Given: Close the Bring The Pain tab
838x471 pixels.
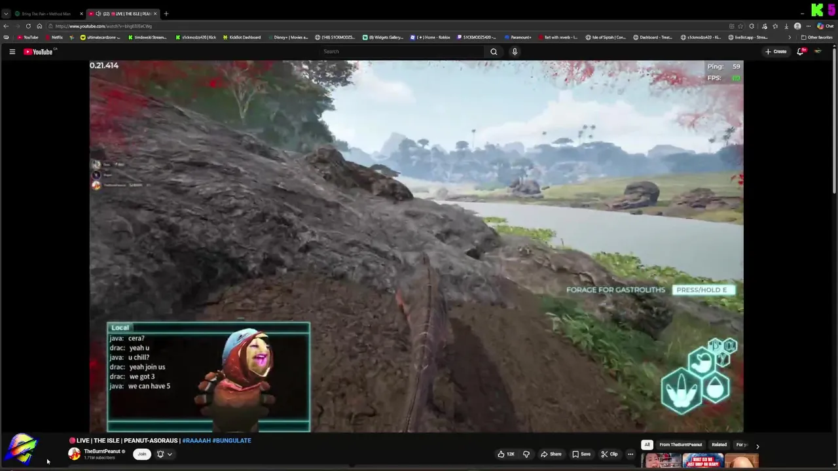Looking at the screenshot, I should click(x=82, y=14).
